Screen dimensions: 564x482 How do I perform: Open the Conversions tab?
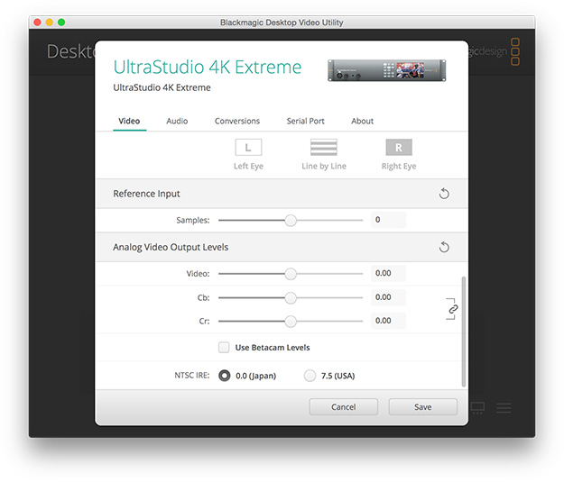237,121
